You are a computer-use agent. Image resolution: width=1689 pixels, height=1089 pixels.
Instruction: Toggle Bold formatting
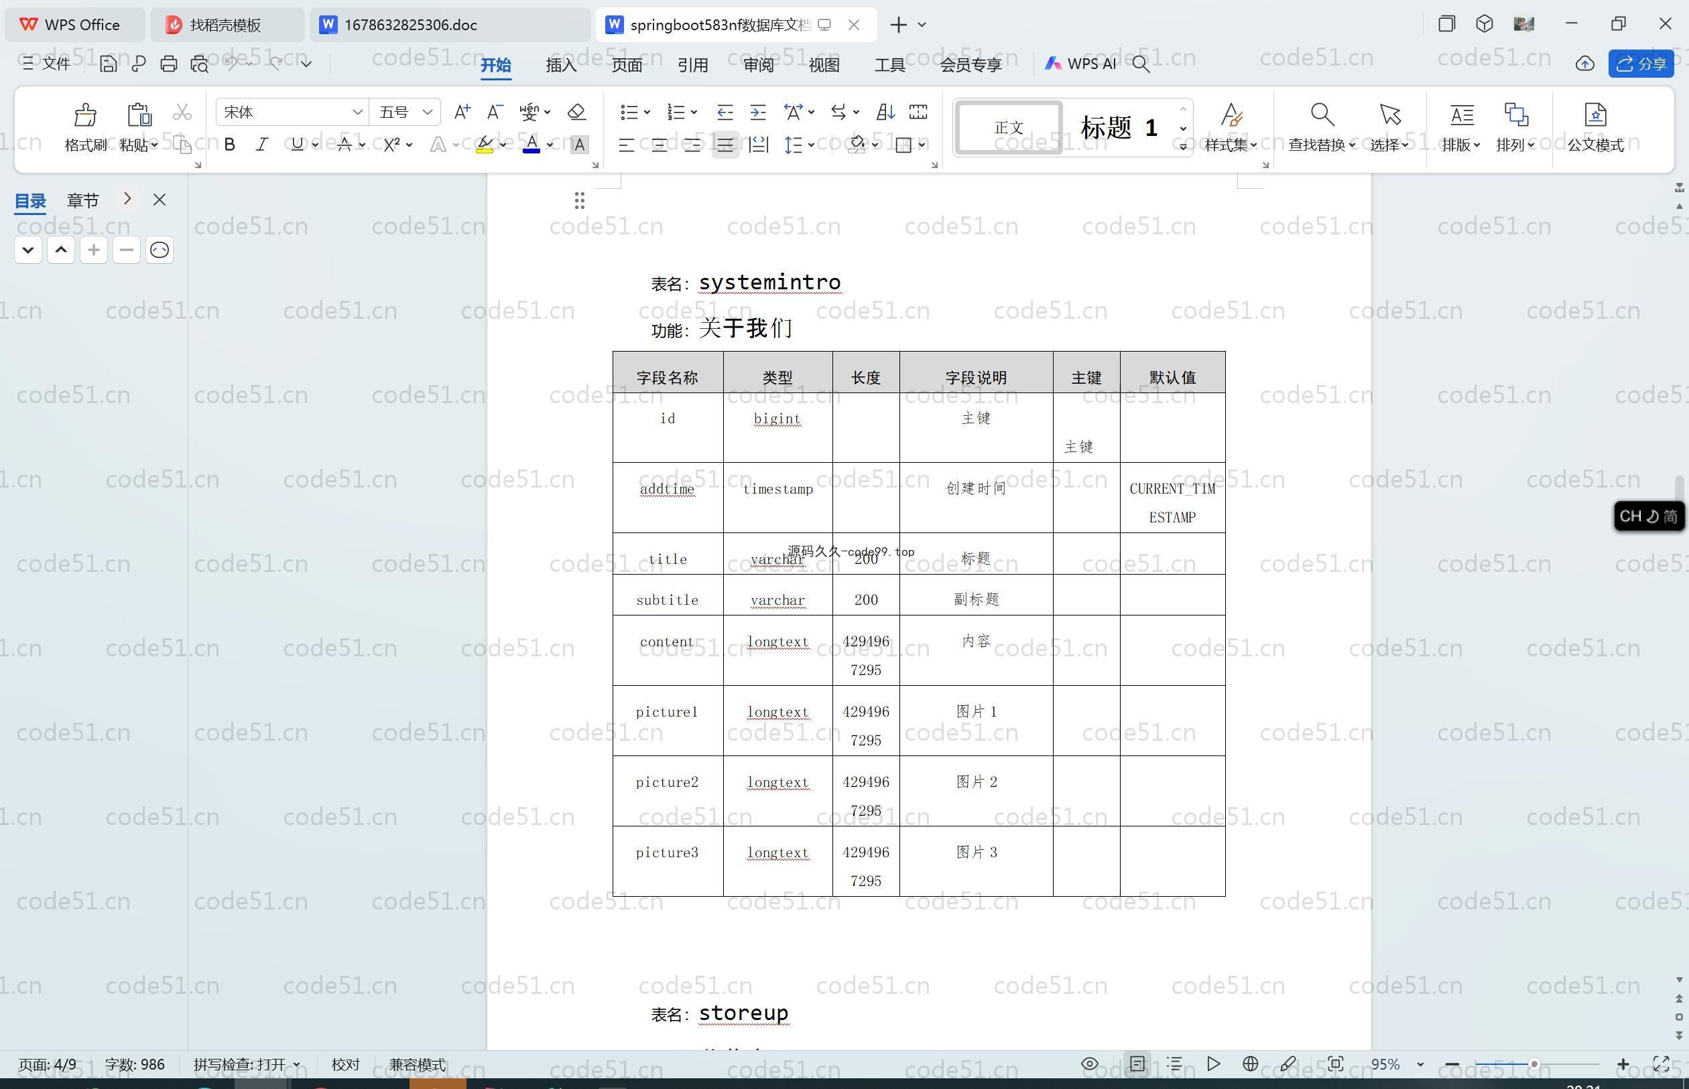click(x=229, y=145)
